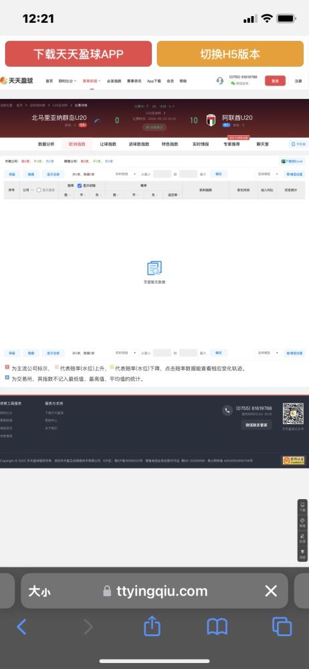Tap the 下载天天盈球APP button

78,54
